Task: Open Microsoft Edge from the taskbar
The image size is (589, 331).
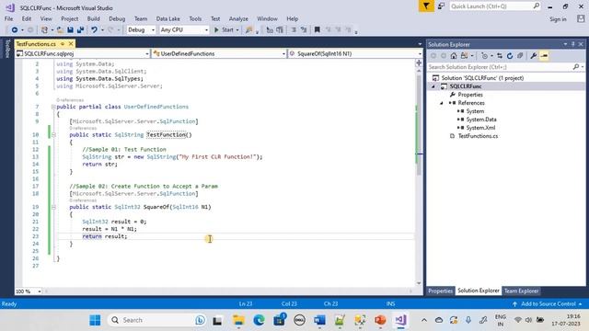Action: coord(259,320)
